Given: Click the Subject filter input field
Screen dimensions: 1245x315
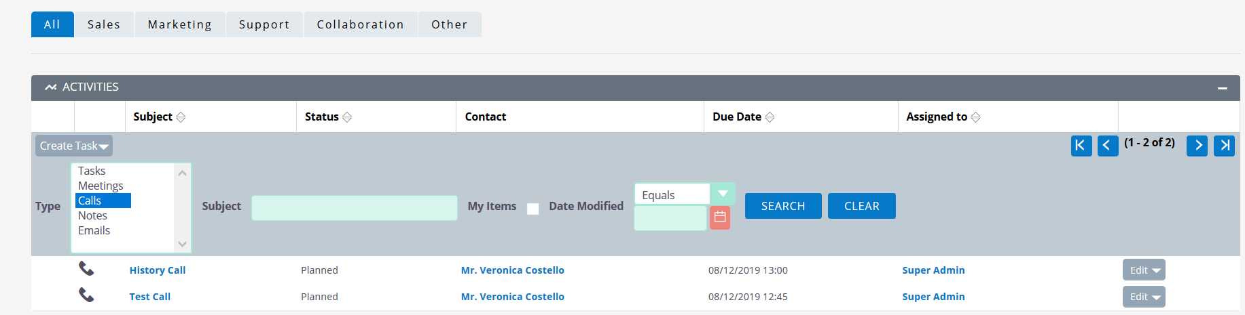Looking at the screenshot, I should click(355, 208).
